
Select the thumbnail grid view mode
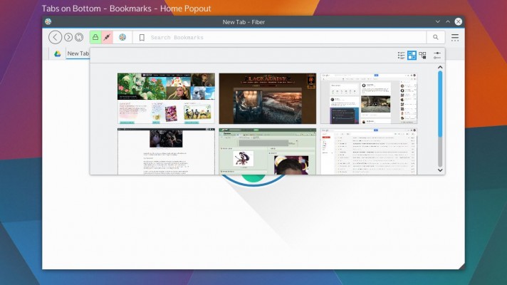(x=412, y=55)
